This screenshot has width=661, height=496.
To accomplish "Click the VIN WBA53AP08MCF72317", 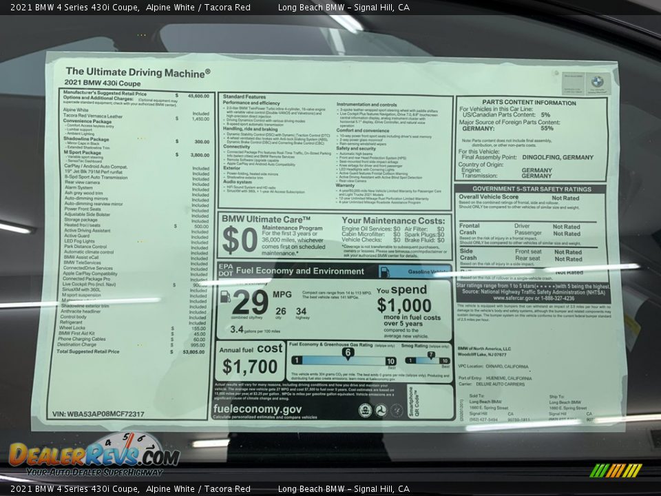I will click(98, 414).
